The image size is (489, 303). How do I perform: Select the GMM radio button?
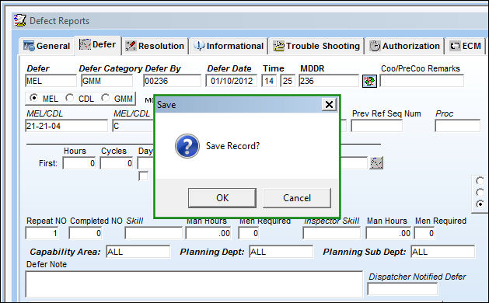106,98
